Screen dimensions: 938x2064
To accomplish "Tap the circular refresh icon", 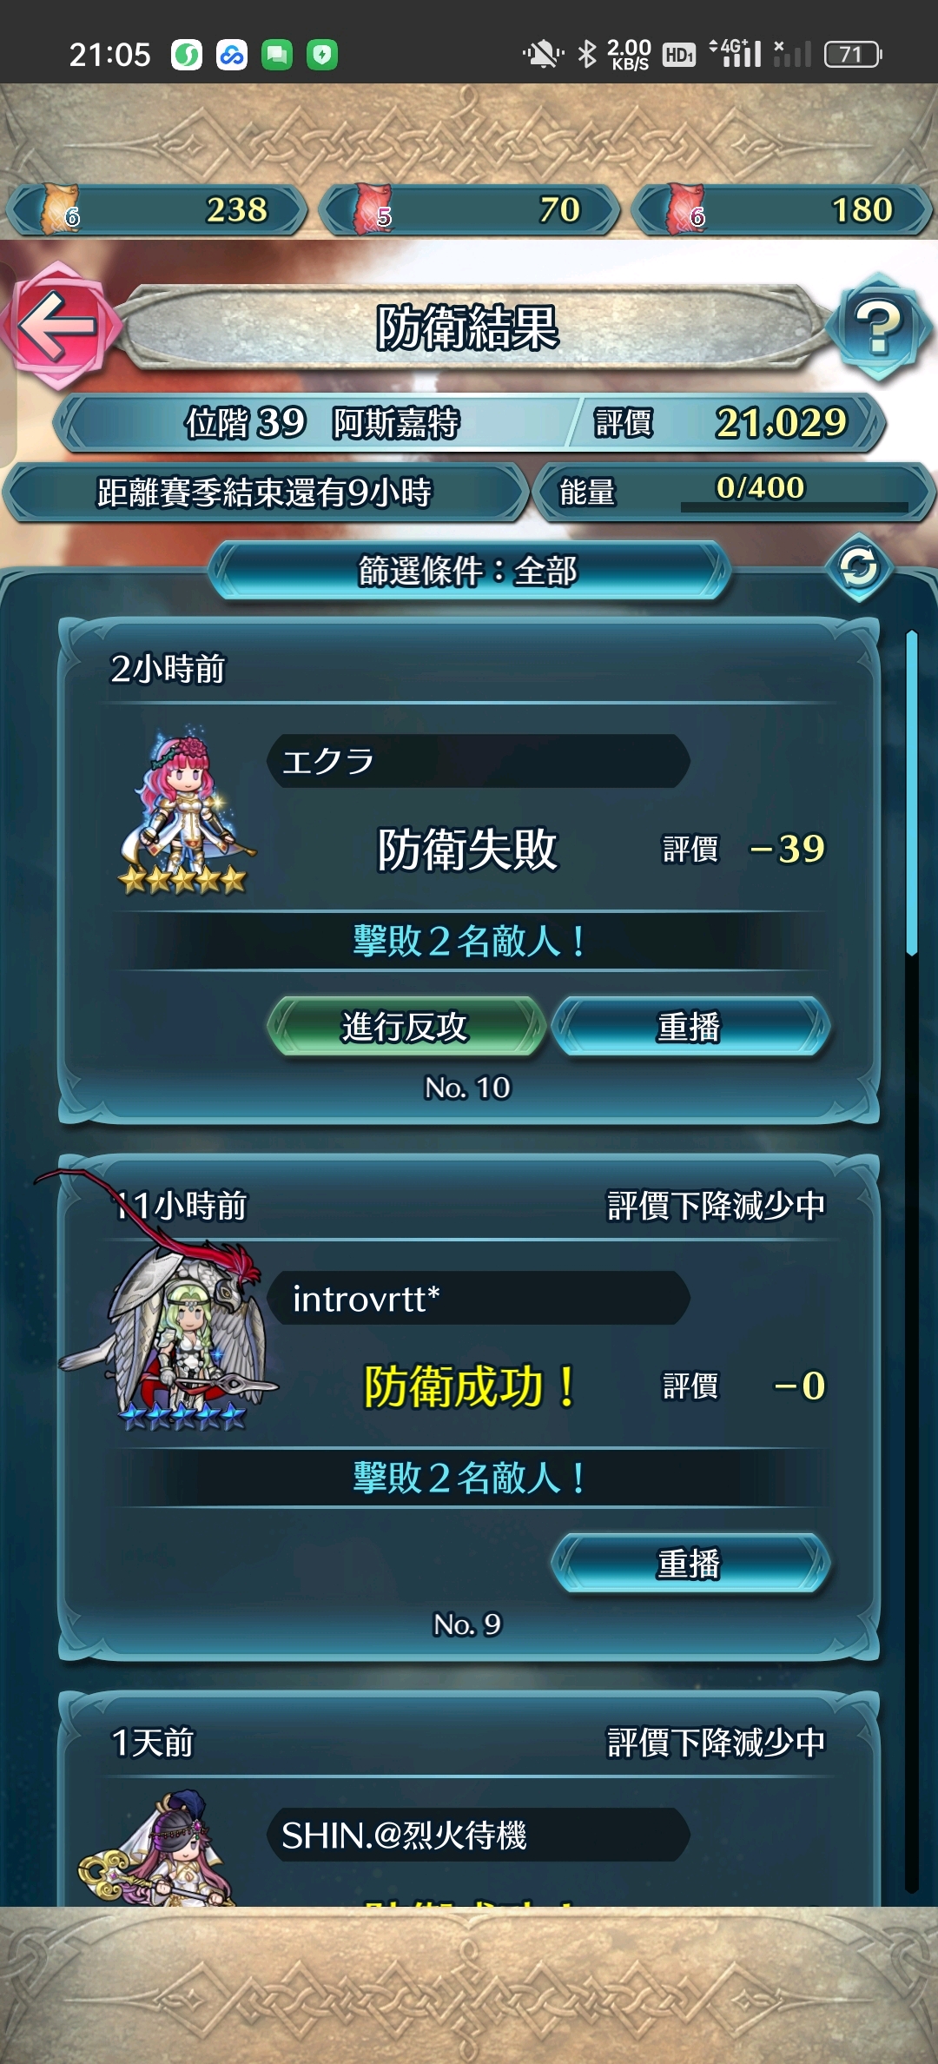I will [859, 568].
